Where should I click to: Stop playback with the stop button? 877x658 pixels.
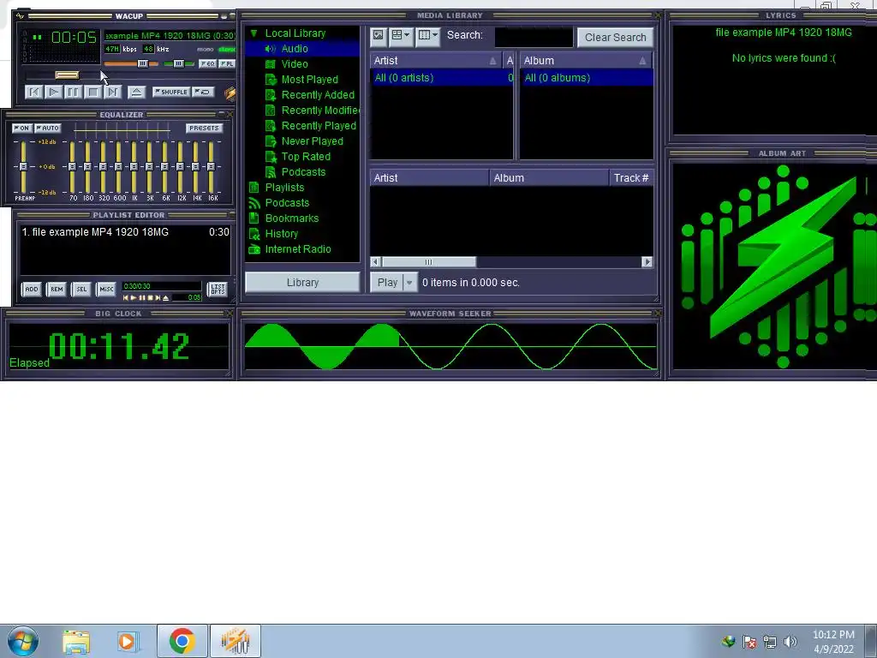[92, 92]
